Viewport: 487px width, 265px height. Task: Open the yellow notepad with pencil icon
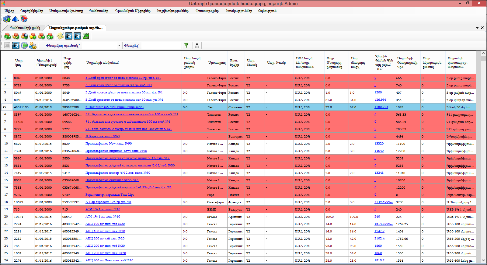click(x=60, y=36)
